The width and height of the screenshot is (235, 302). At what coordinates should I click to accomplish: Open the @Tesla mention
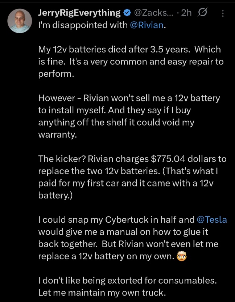point(211,219)
